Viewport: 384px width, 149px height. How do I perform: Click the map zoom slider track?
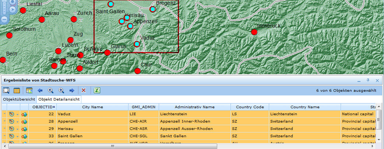4,9
